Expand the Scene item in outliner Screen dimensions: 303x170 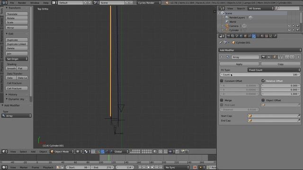(219, 13)
